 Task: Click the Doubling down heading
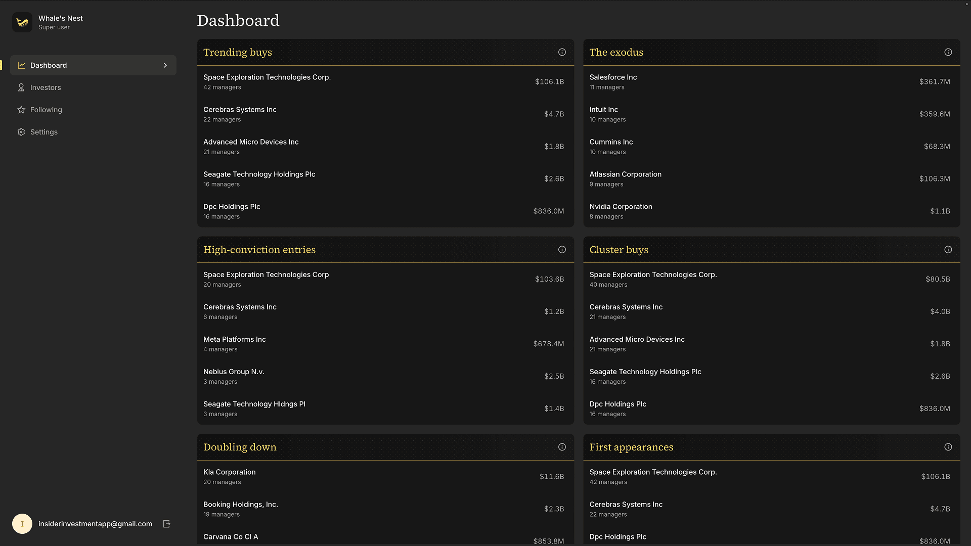pos(240,447)
